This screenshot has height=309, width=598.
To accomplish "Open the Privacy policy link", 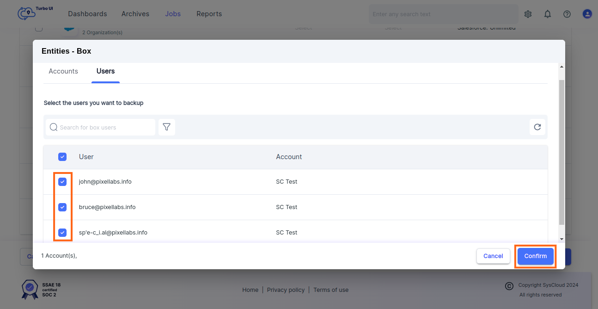I will (x=286, y=290).
